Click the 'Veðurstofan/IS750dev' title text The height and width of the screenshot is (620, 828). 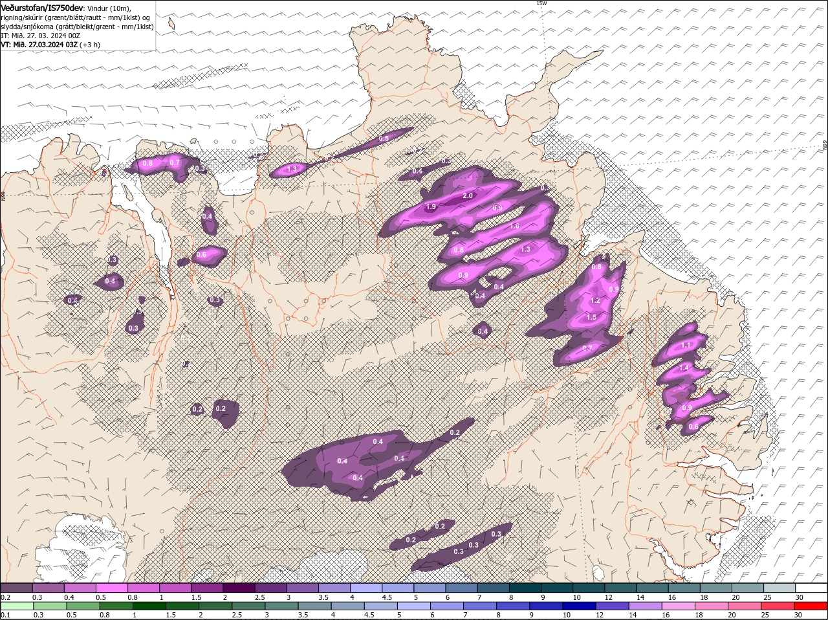click(x=42, y=7)
